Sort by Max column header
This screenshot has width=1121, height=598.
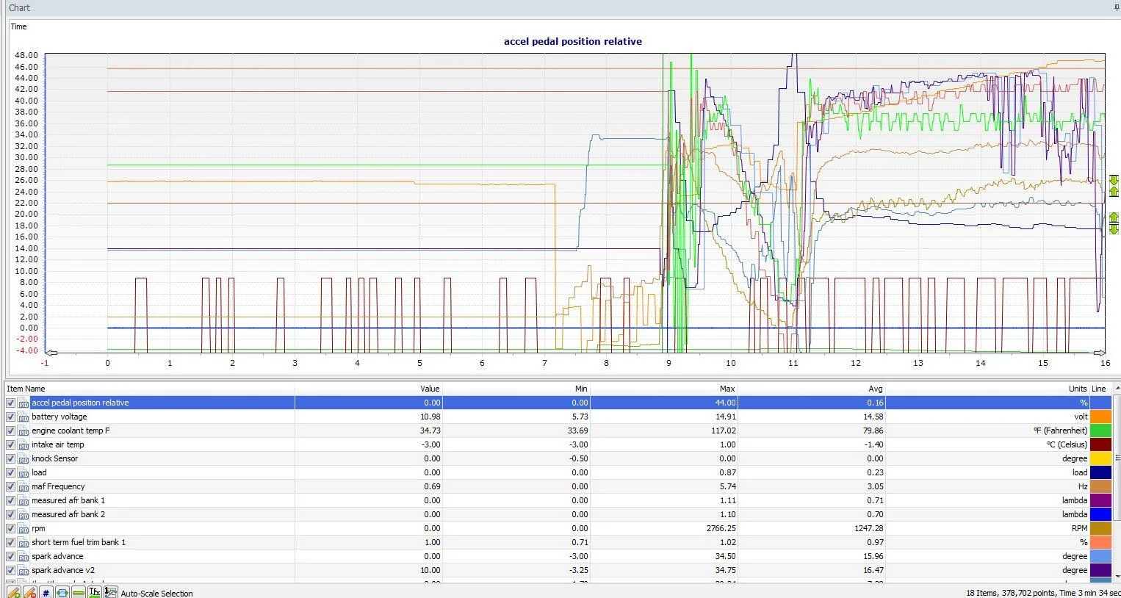pyautogui.click(x=663, y=389)
